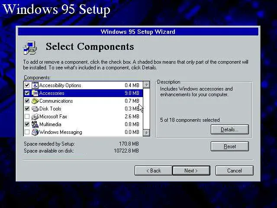The width and height of the screenshot is (277, 208).
Task: Click the Components list label
Action: pyautogui.click(x=37, y=78)
